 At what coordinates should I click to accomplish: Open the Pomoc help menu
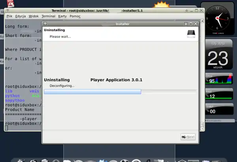point(75,16)
